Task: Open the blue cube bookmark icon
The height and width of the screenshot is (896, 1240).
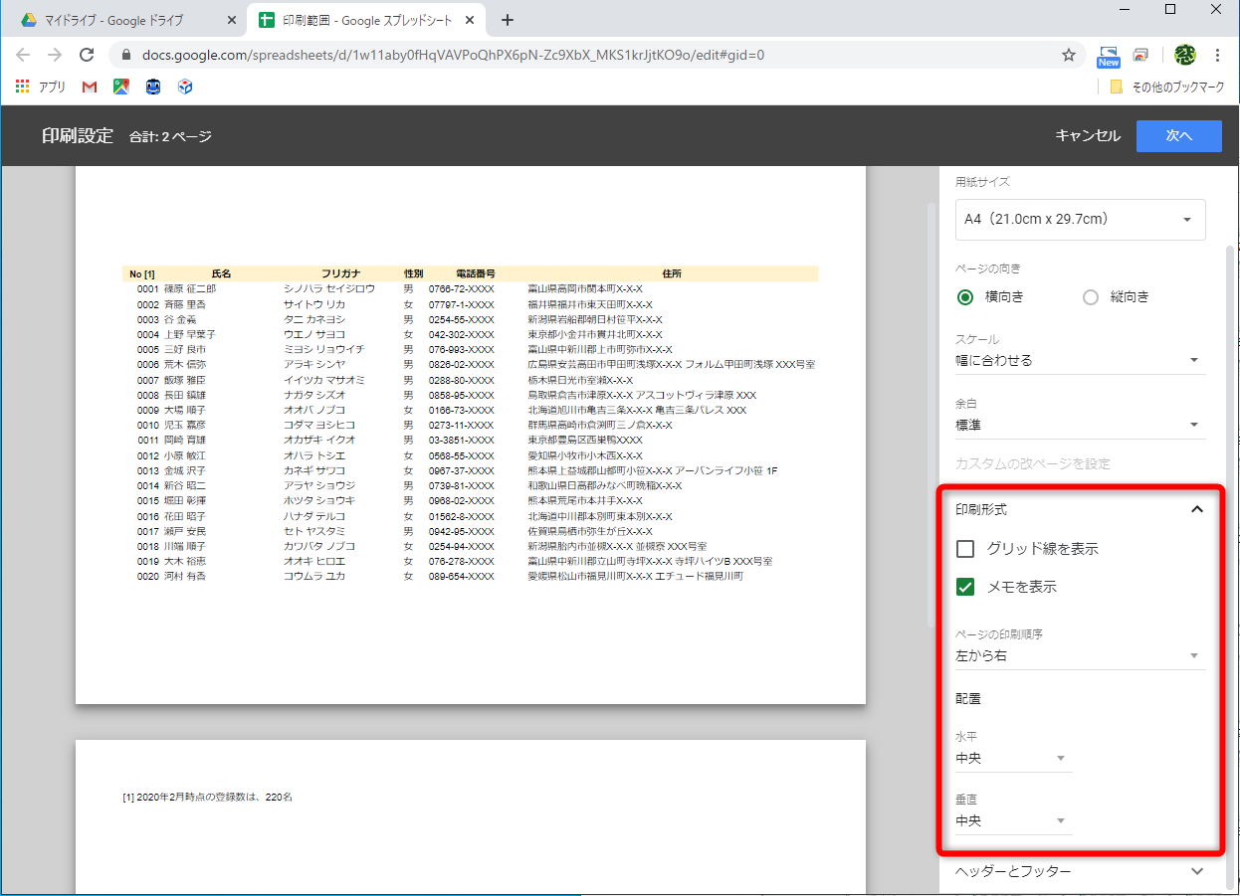Action: pyautogui.click(x=184, y=87)
